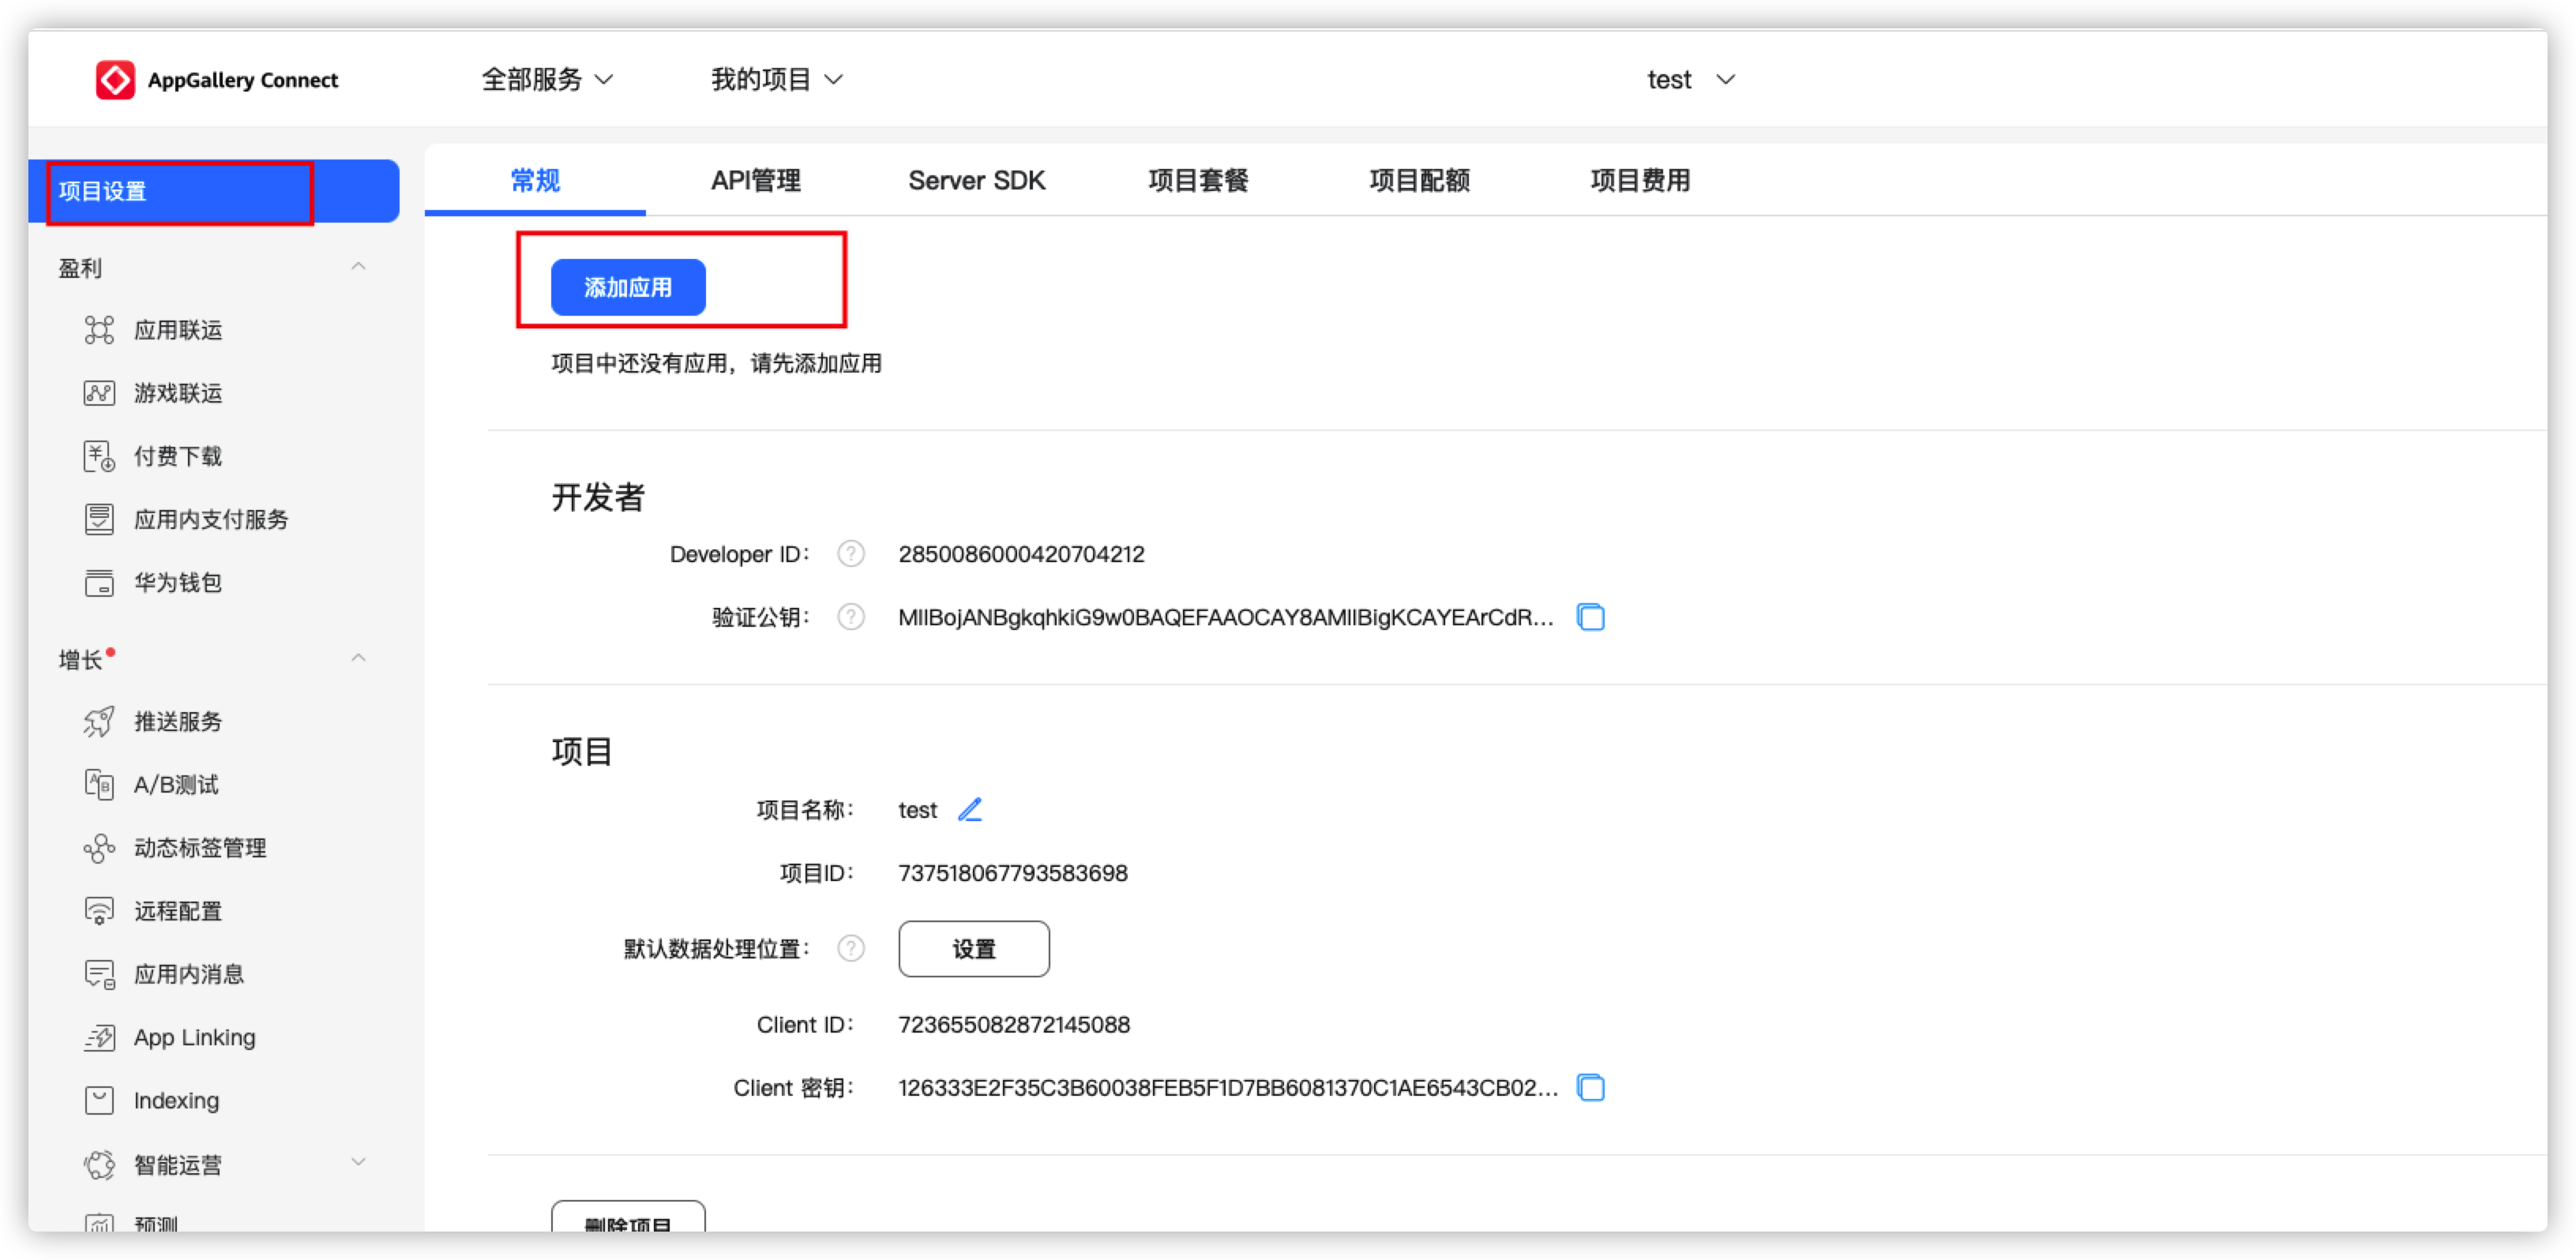Edit the project name test
This screenshot has width=2576, height=1260.
coord(970,809)
